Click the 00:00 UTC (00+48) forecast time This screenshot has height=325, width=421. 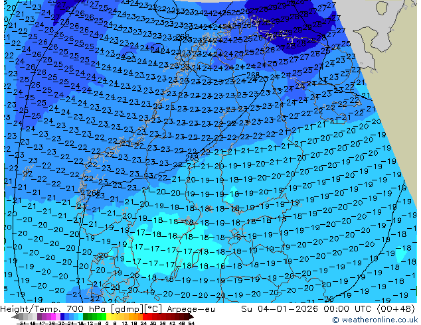pyautogui.click(x=369, y=309)
